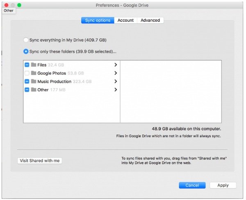Click the 323.4 GB size label
The width and height of the screenshot is (246, 200).
pyautogui.click(x=82, y=81)
